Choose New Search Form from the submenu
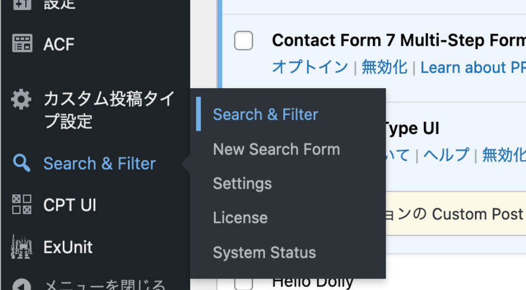 [276, 149]
